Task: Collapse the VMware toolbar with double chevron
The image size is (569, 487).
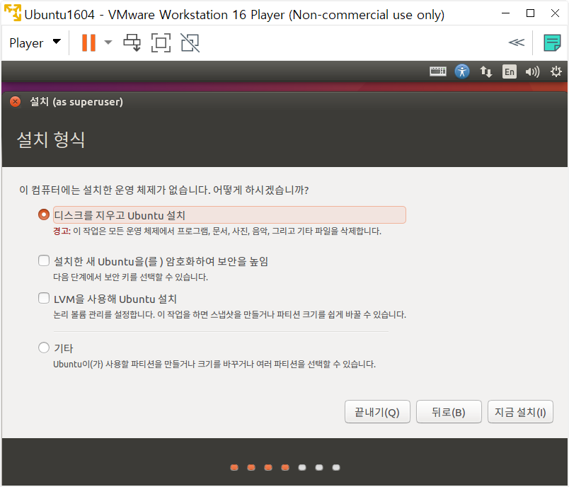Action: click(x=516, y=42)
